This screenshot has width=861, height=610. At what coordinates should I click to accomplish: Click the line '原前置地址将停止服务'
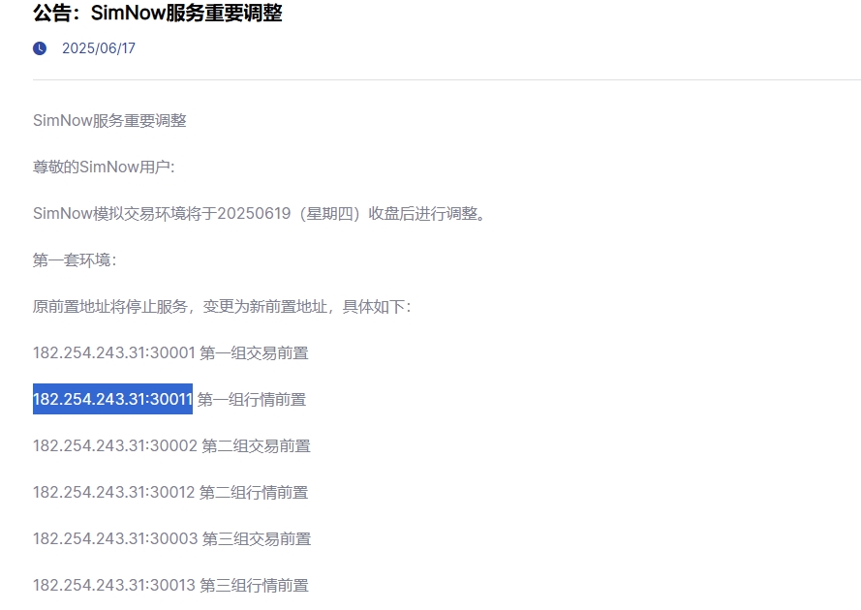[222, 306]
